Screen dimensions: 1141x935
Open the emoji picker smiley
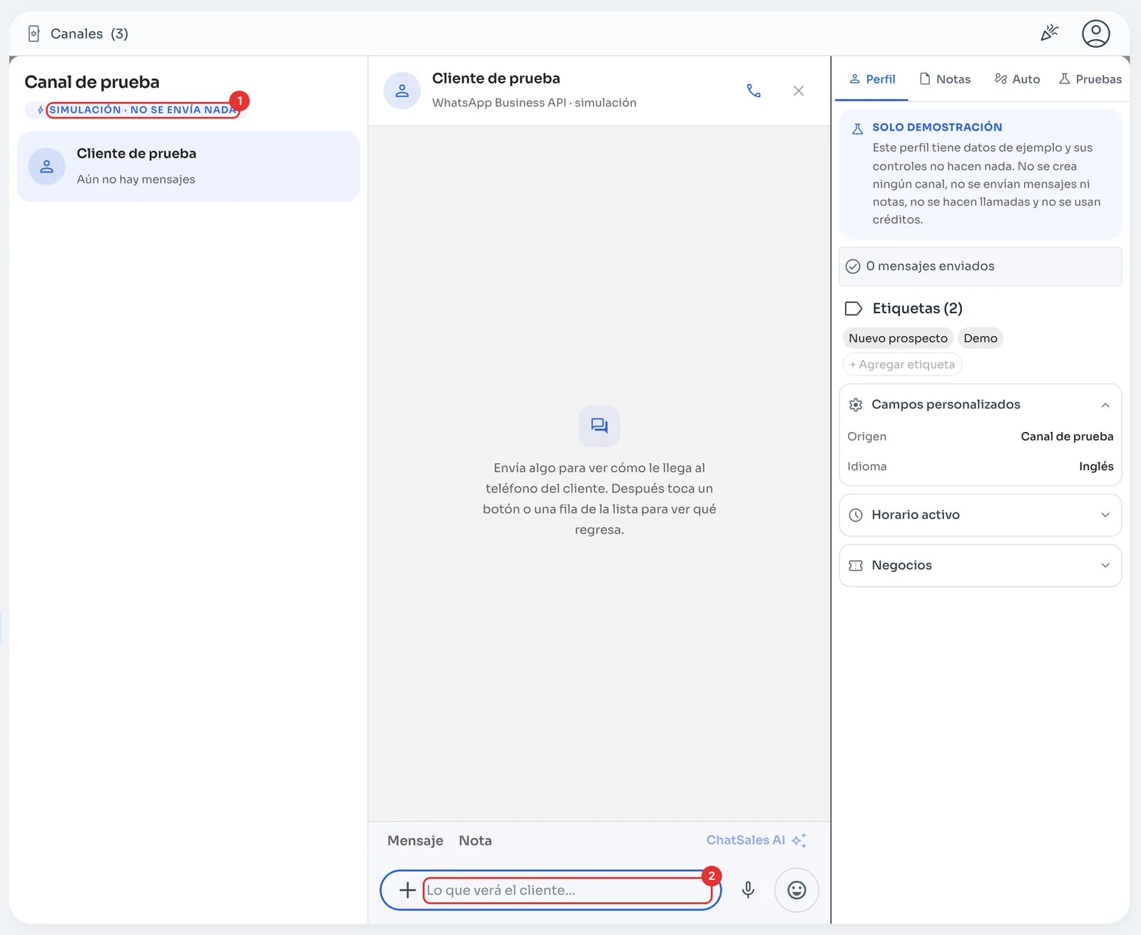pyautogui.click(x=797, y=890)
